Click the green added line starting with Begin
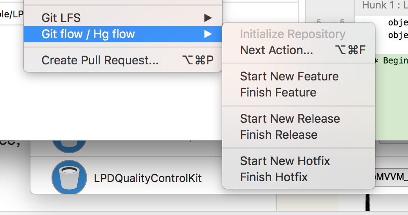The image size is (408, 215). [393, 61]
